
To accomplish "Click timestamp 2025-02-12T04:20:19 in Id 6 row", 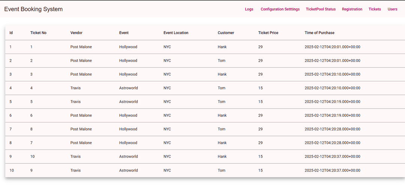I will pyautogui.click(x=332, y=115).
